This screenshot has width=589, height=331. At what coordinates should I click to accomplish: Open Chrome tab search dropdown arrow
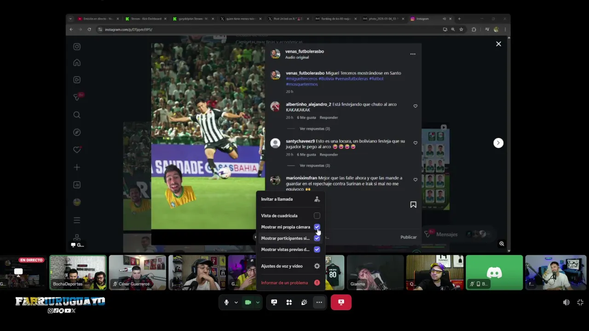[x=70, y=19]
